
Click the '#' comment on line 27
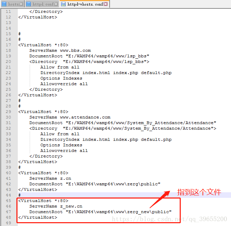click(20, 100)
